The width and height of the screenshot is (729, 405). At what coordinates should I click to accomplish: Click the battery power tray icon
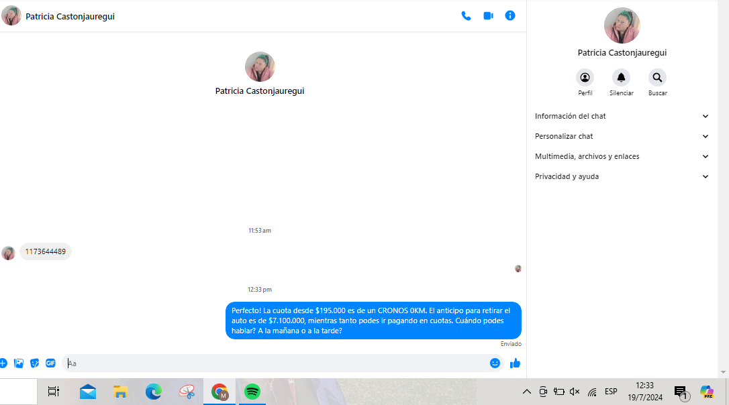559,392
